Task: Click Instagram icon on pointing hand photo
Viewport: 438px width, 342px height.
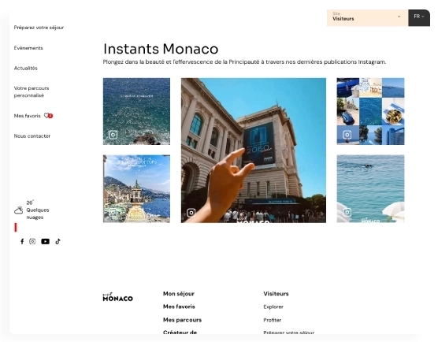Action: pos(191,213)
